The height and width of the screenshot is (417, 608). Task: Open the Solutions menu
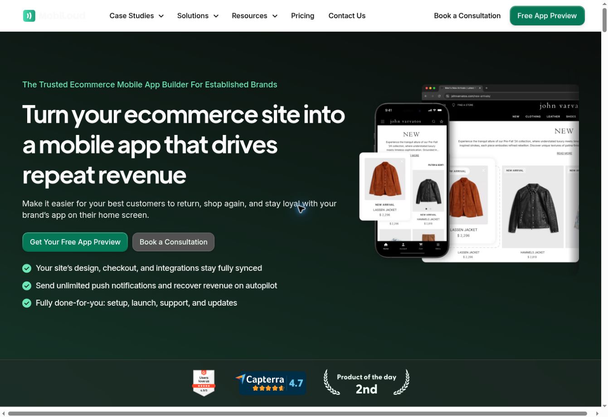(x=198, y=16)
